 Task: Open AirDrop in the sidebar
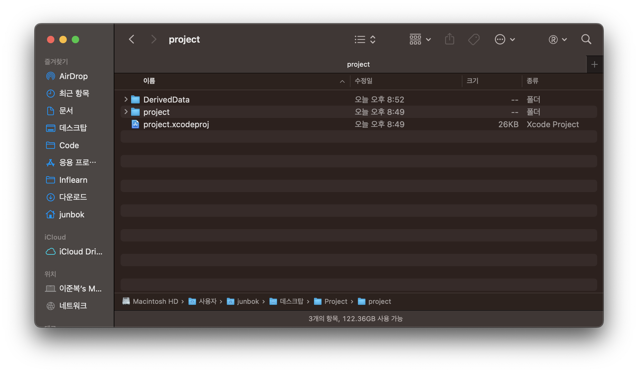click(73, 76)
